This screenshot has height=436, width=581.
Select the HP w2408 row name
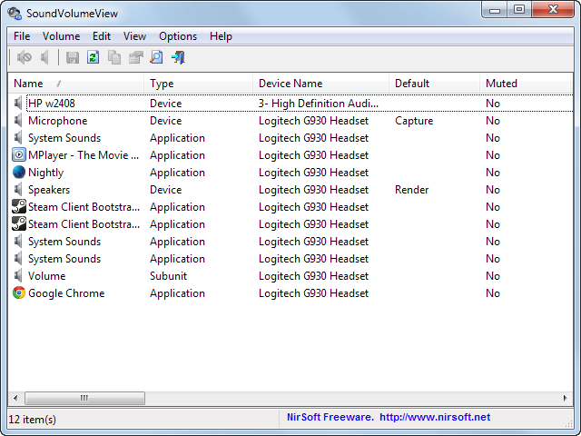point(52,104)
